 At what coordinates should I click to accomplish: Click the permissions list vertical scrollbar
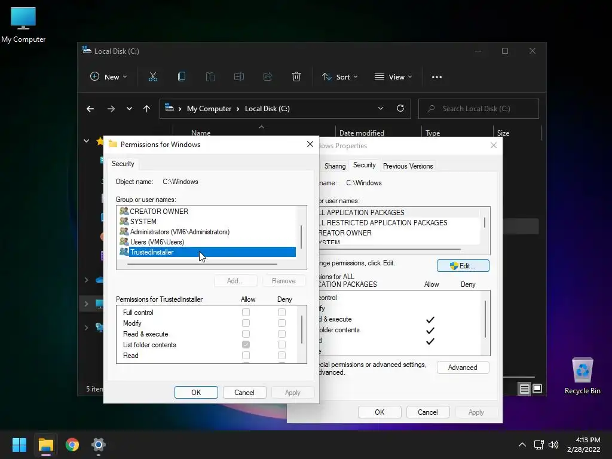(x=302, y=329)
